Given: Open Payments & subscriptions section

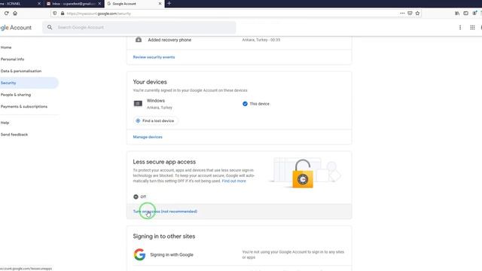Looking at the screenshot, I should pyautogui.click(x=24, y=107).
